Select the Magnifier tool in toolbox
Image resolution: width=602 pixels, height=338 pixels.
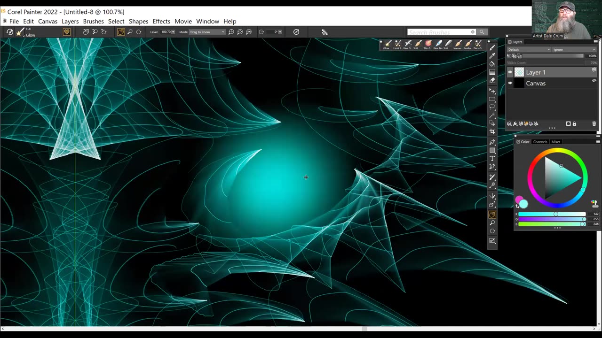click(492, 223)
